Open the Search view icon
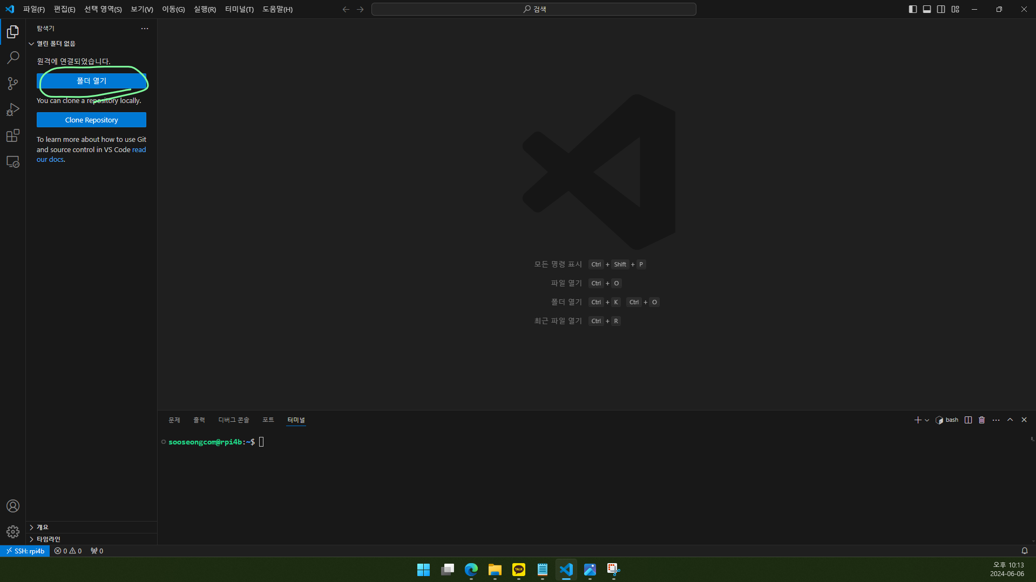 [x=13, y=58]
